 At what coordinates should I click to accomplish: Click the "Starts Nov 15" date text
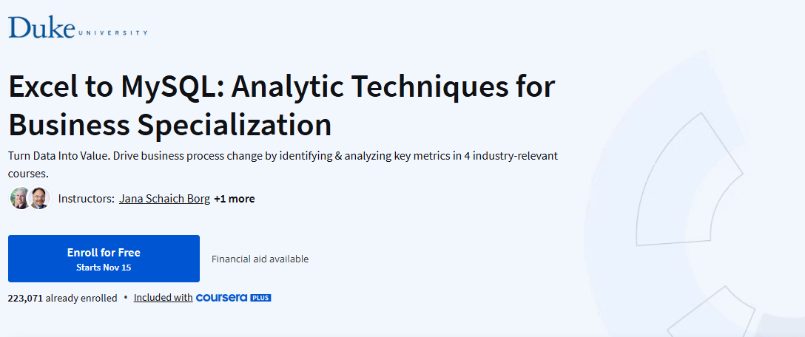pos(104,268)
